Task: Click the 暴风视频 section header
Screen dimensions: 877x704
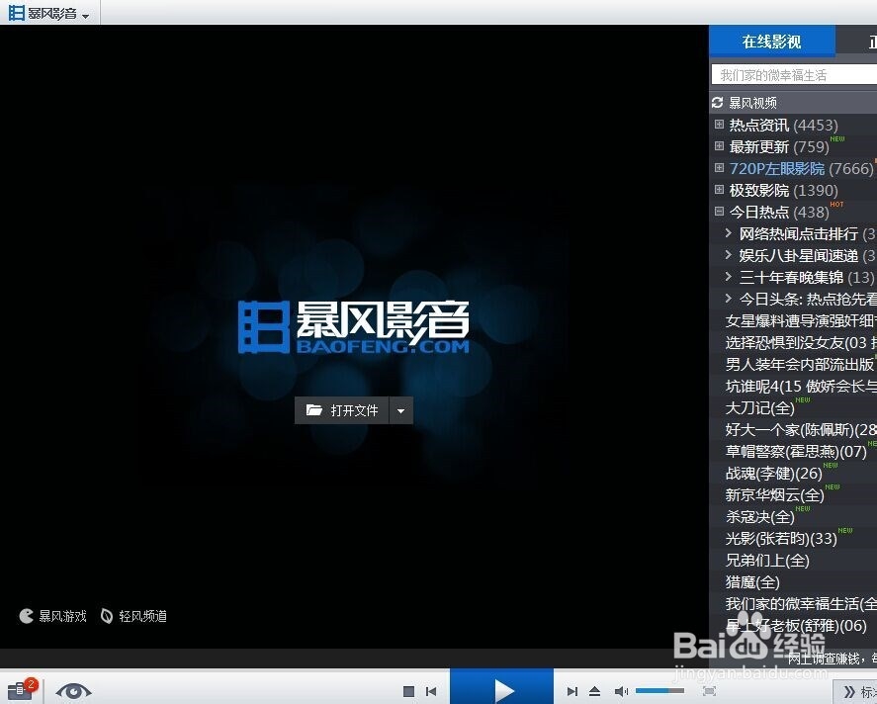Action: pyautogui.click(x=752, y=103)
